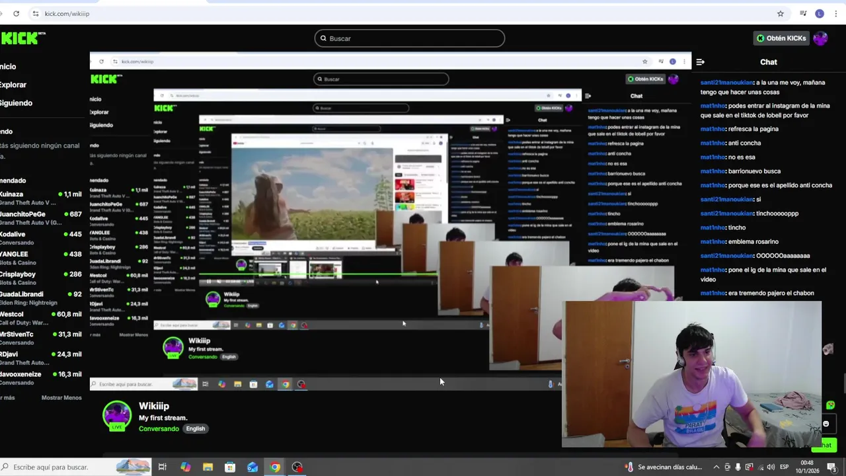846x476 pixels.
Task: Click the weather widget 'Se avecinan días calu...'
Action: point(664,467)
